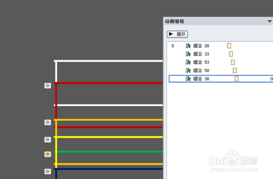This screenshot has width=273, height=179.
Task: Select the dark blue line shape
Action: [x=108, y=169]
